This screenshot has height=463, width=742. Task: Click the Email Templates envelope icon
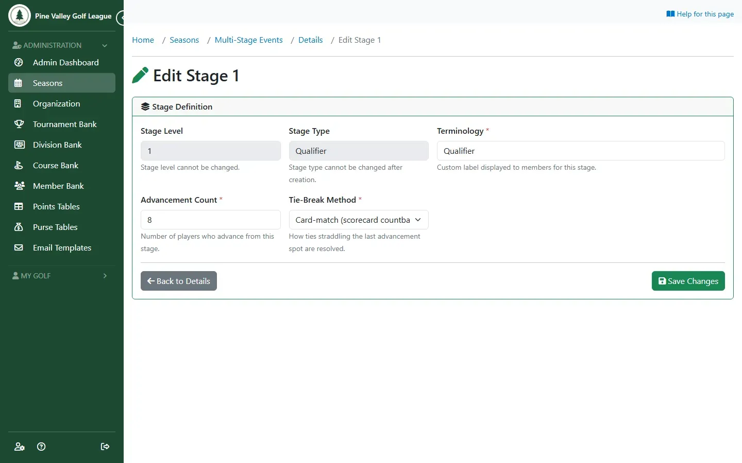click(x=19, y=247)
